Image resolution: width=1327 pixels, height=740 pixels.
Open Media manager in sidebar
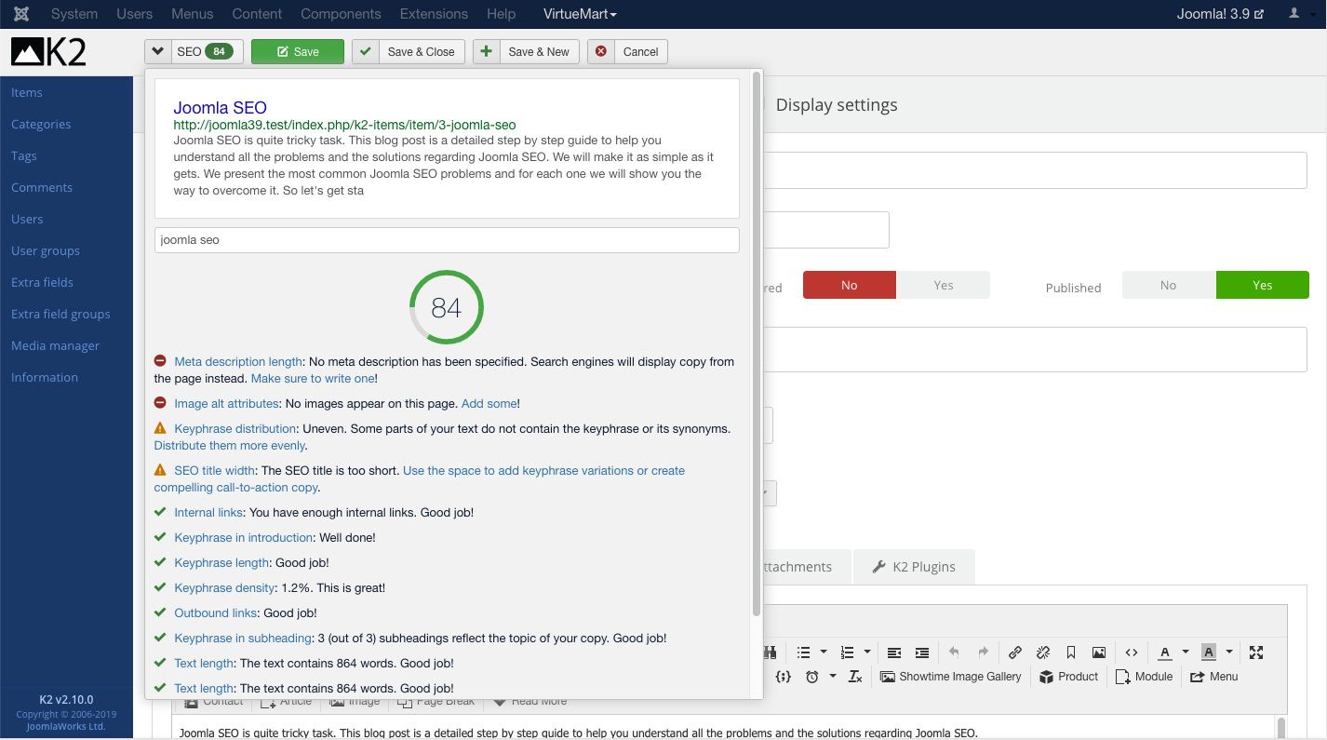point(55,345)
